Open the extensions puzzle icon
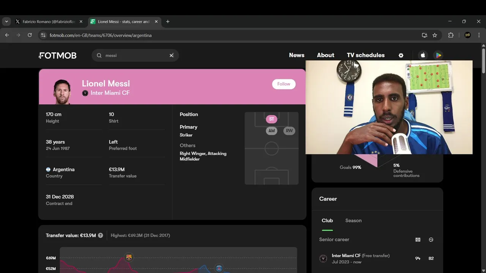This screenshot has width=486, height=273. 451,35
